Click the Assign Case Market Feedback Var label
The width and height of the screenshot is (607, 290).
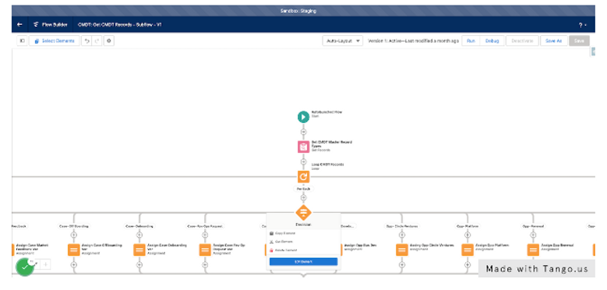coord(32,247)
